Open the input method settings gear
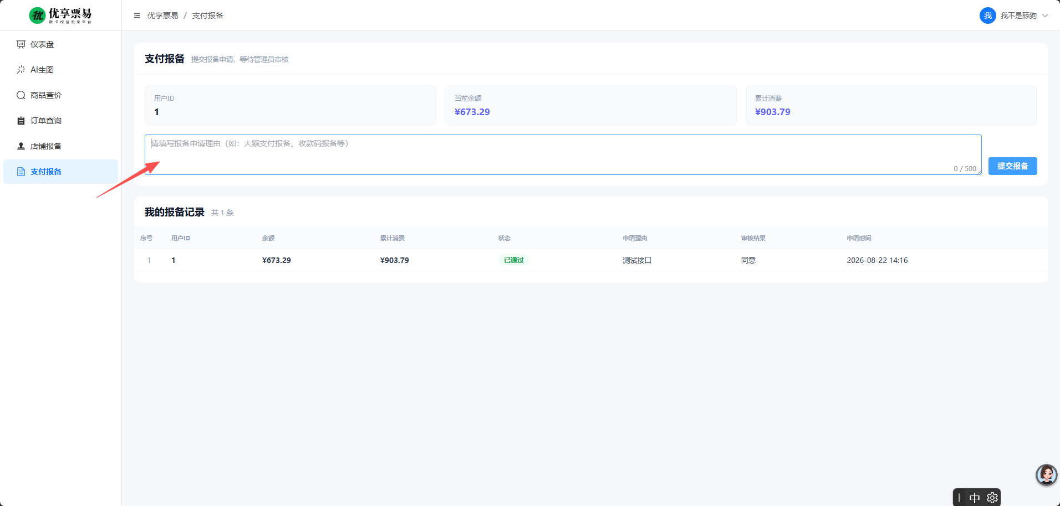This screenshot has width=1060, height=506. (992, 498)
